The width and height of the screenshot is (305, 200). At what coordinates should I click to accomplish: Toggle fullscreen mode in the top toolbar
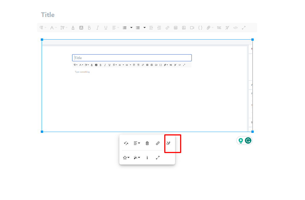244,28
